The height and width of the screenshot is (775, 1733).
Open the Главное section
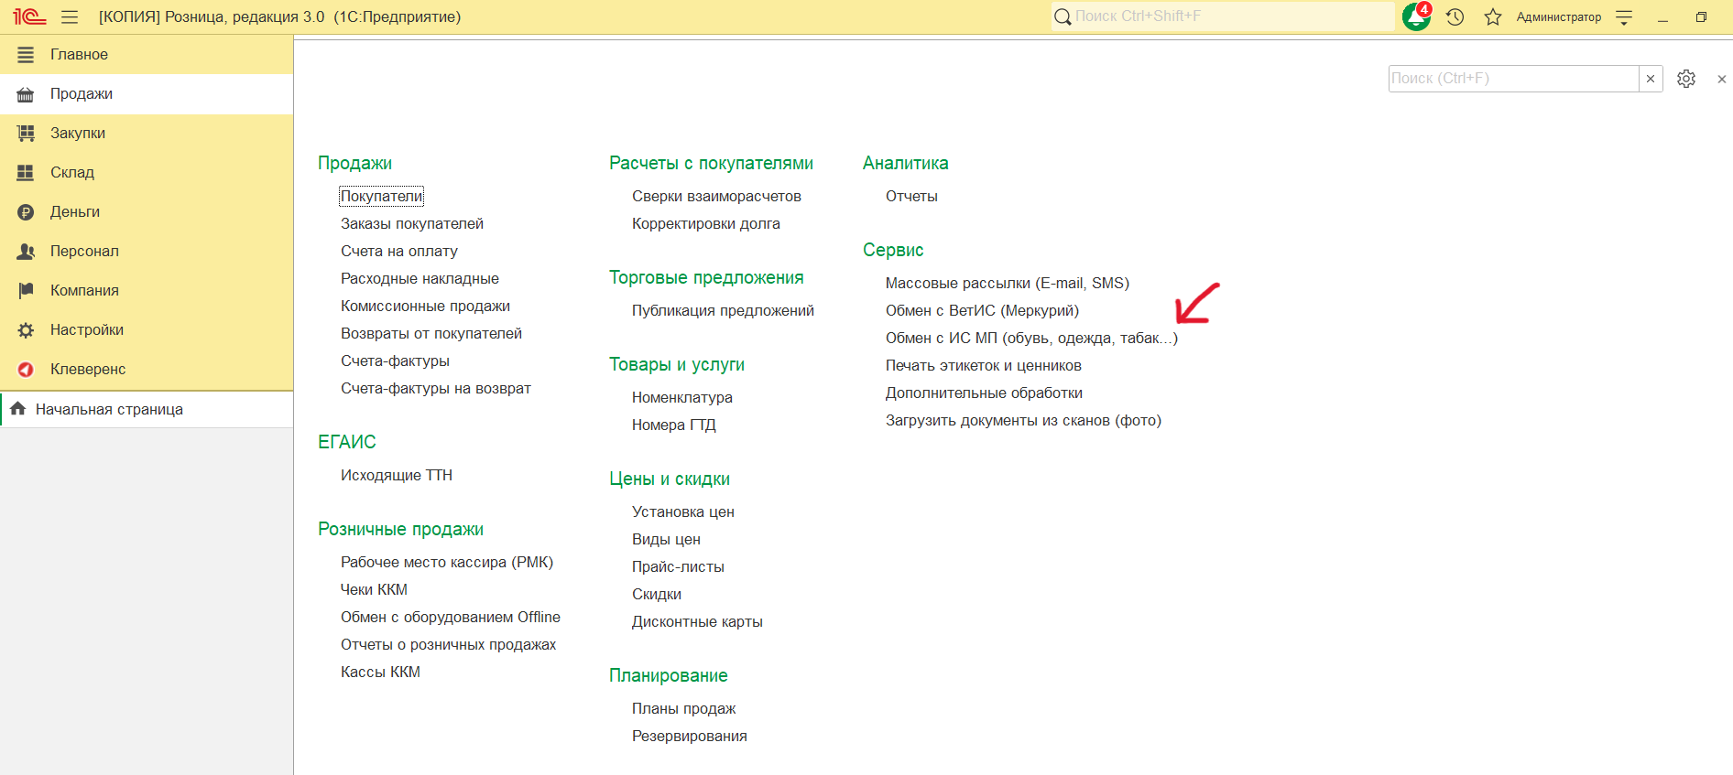[147, 55]
